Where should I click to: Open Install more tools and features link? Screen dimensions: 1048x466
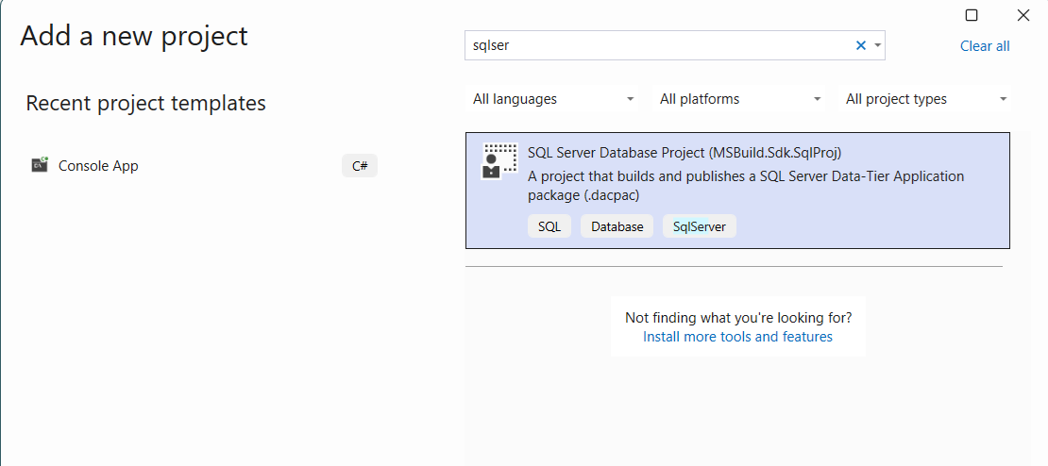pos(737,337)
